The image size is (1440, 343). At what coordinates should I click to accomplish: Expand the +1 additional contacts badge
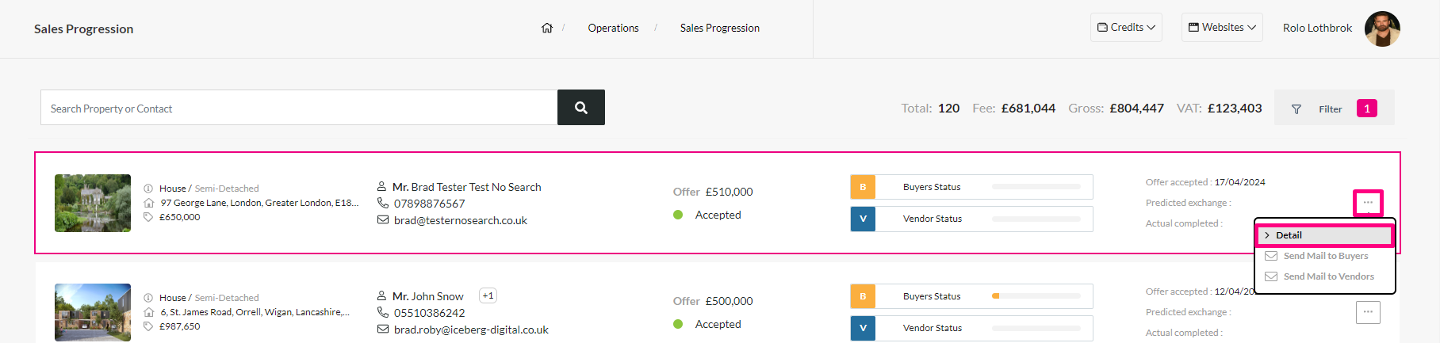(488, 296)
